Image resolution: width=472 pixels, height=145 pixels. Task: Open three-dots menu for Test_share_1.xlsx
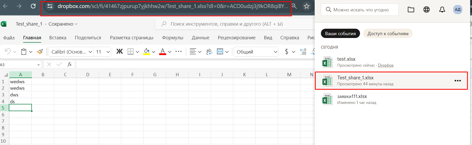(458, 81)
